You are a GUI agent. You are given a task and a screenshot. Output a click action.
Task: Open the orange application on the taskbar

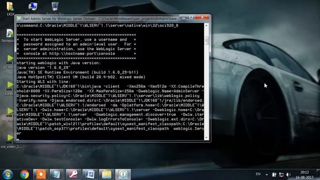[x=41, y=174]
